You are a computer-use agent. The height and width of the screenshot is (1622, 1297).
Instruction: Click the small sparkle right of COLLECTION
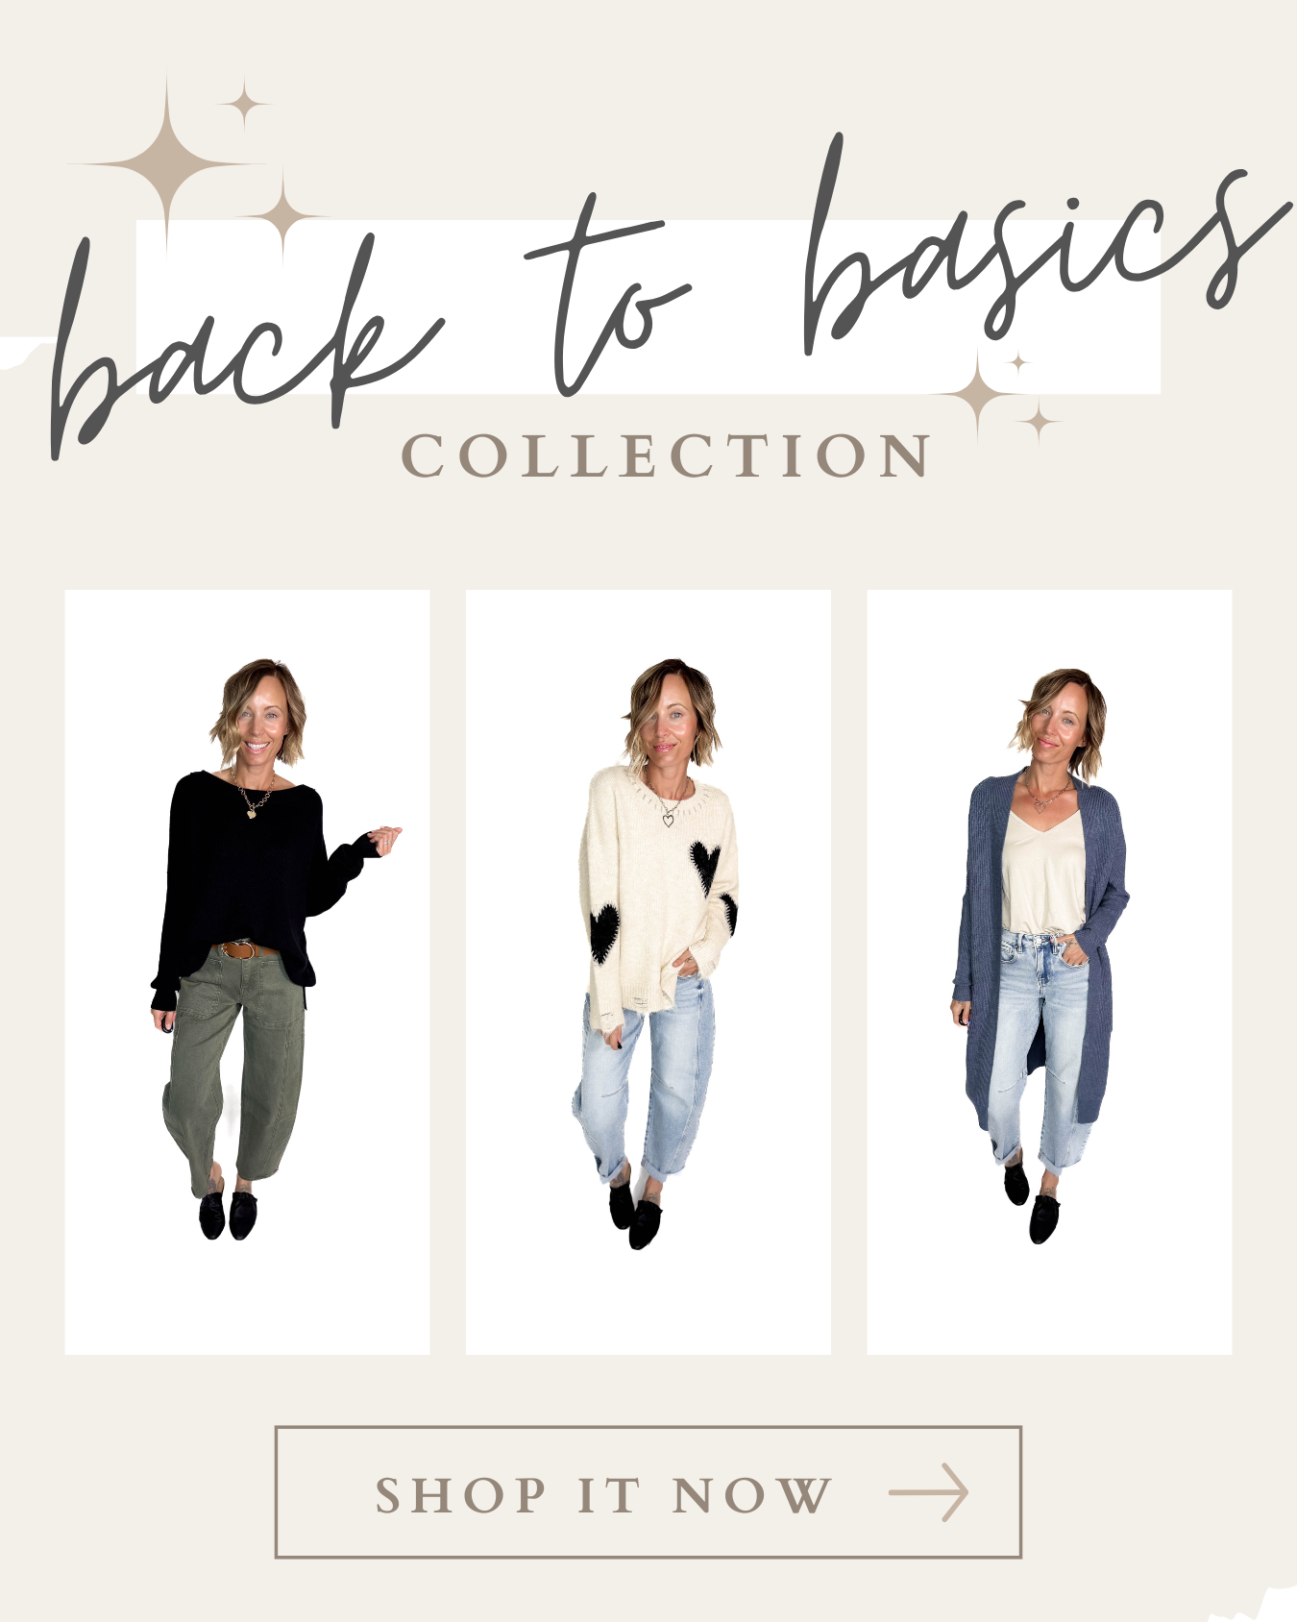[1039, 421]
